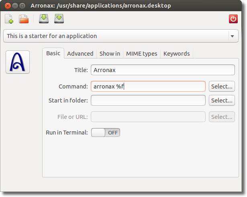This screenshot has width=247, height=197.
Task: Click the Command input field
Action: [148, 86]
